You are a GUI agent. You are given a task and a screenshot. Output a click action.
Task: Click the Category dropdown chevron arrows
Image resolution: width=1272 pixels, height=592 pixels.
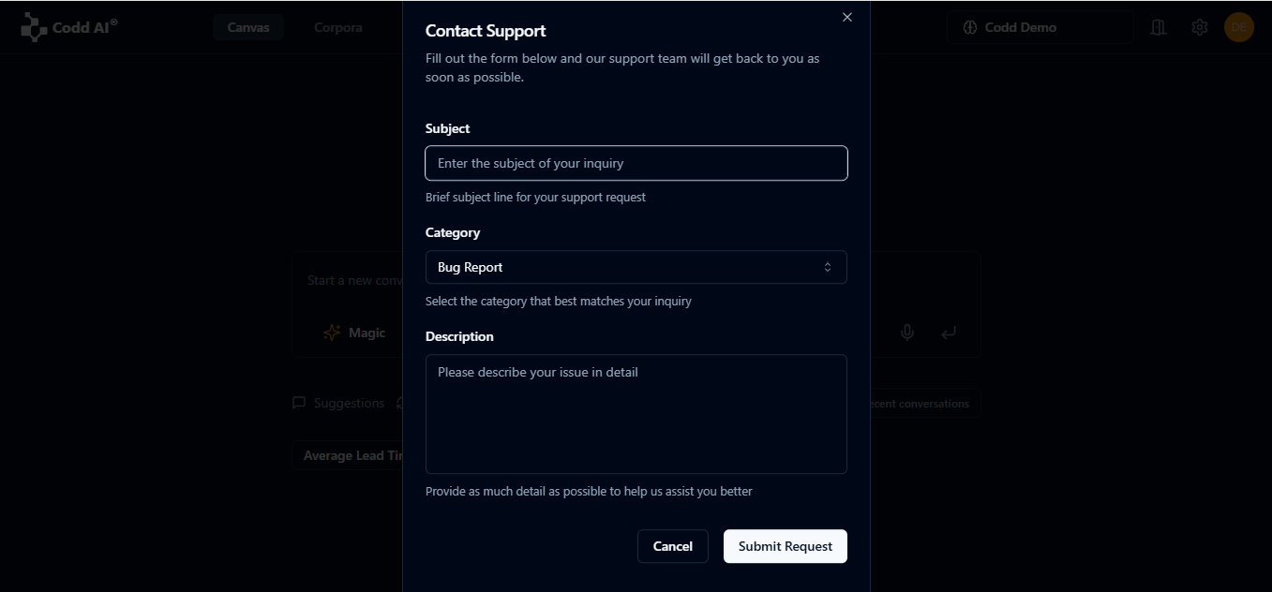click(828, 267)
